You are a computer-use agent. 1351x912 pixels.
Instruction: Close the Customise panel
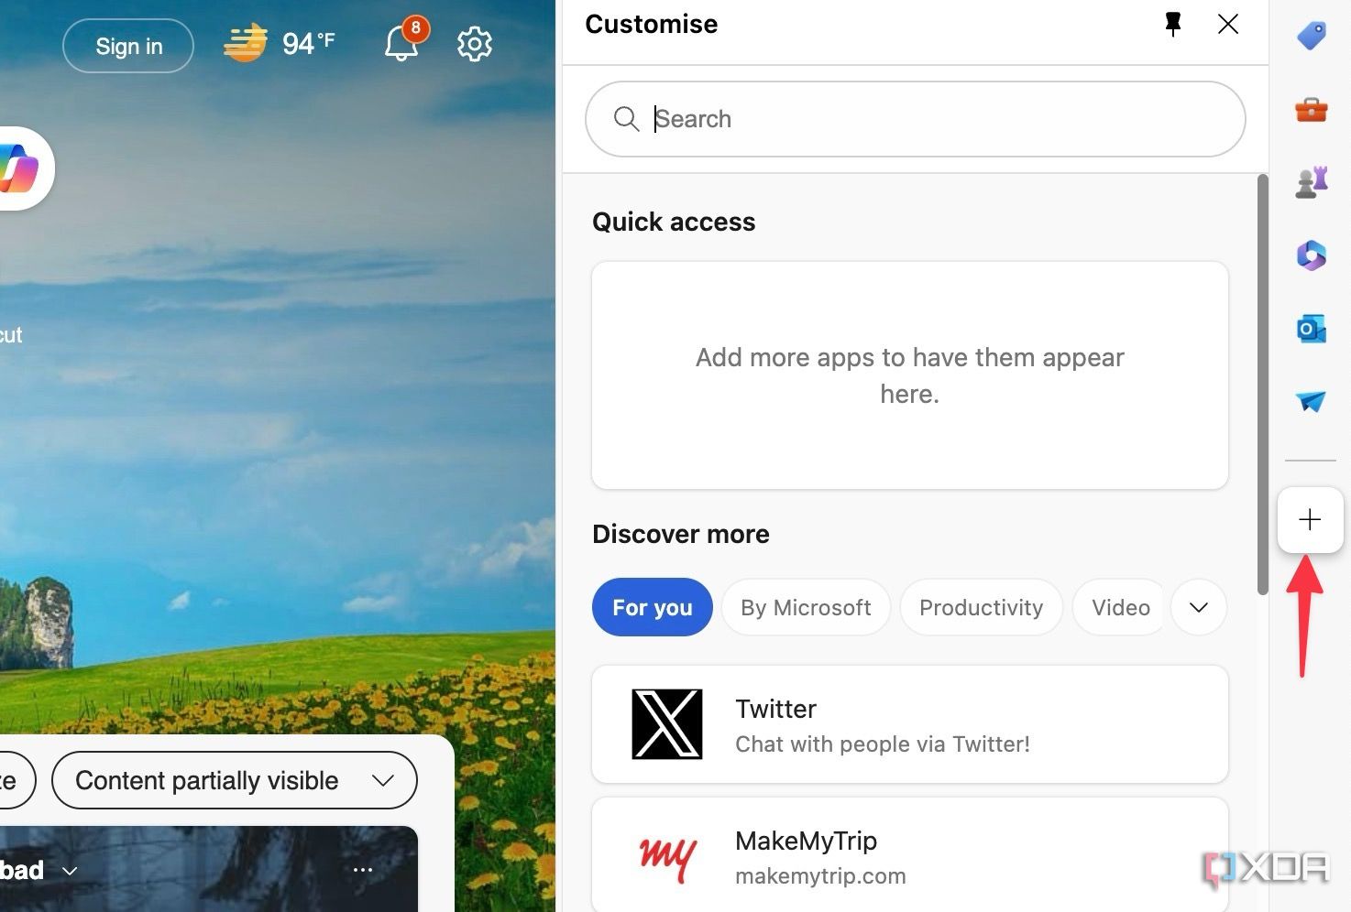click(x=1228, y=25)
